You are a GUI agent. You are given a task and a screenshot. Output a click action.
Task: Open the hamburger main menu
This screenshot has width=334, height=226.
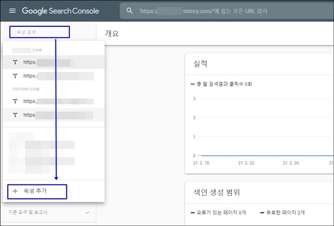[13, 11]
